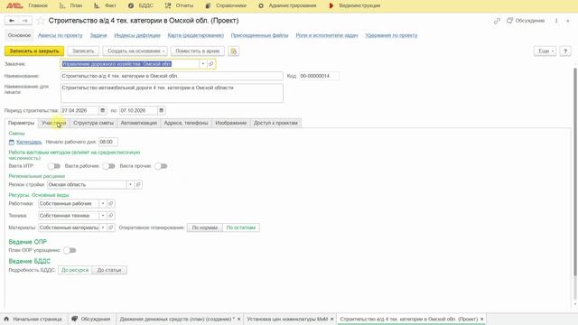Open the Авансы по проекту link

61,35
